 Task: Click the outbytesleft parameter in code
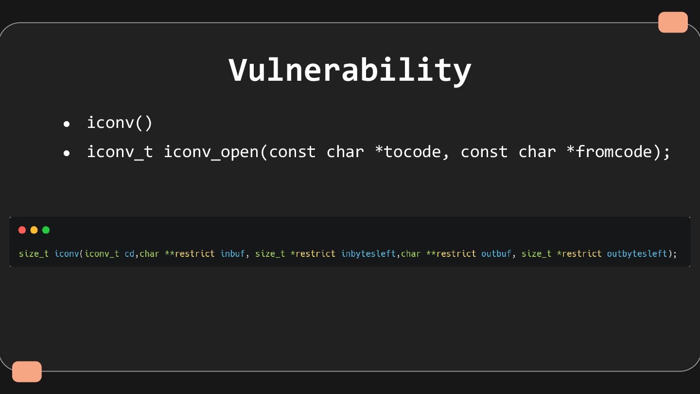tap(637, 254)
